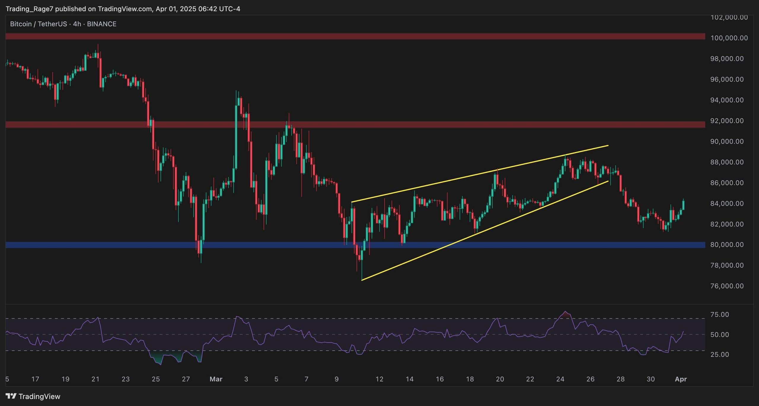Click the RSI 25.00 scale label

click(x=720, y=354)
